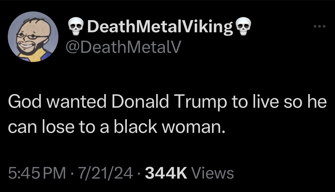Click the DeathMetalViking profile avatar

pyautogui.click(x=33, y=37)
